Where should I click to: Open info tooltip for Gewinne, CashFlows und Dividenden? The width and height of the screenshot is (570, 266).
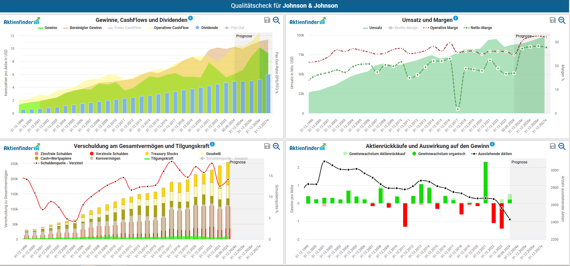pos(190,18)
